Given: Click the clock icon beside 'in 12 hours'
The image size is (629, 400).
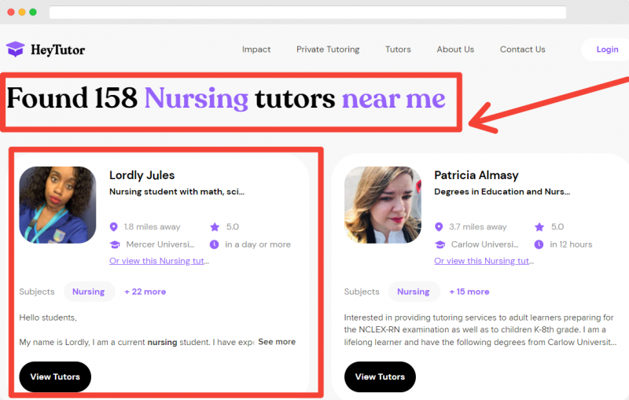Looking at the screenshot, I should [x=539, y=244].
